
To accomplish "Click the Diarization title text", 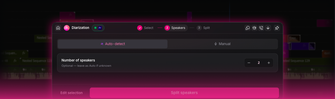I will coord(80,28).
